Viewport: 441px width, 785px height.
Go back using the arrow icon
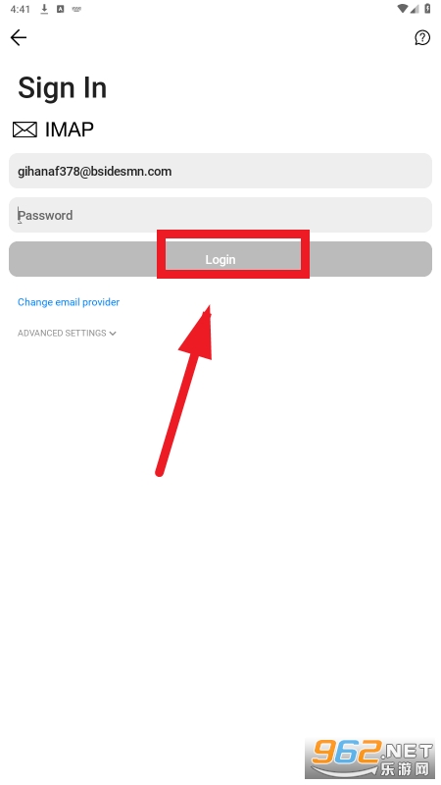pos(19,37)
